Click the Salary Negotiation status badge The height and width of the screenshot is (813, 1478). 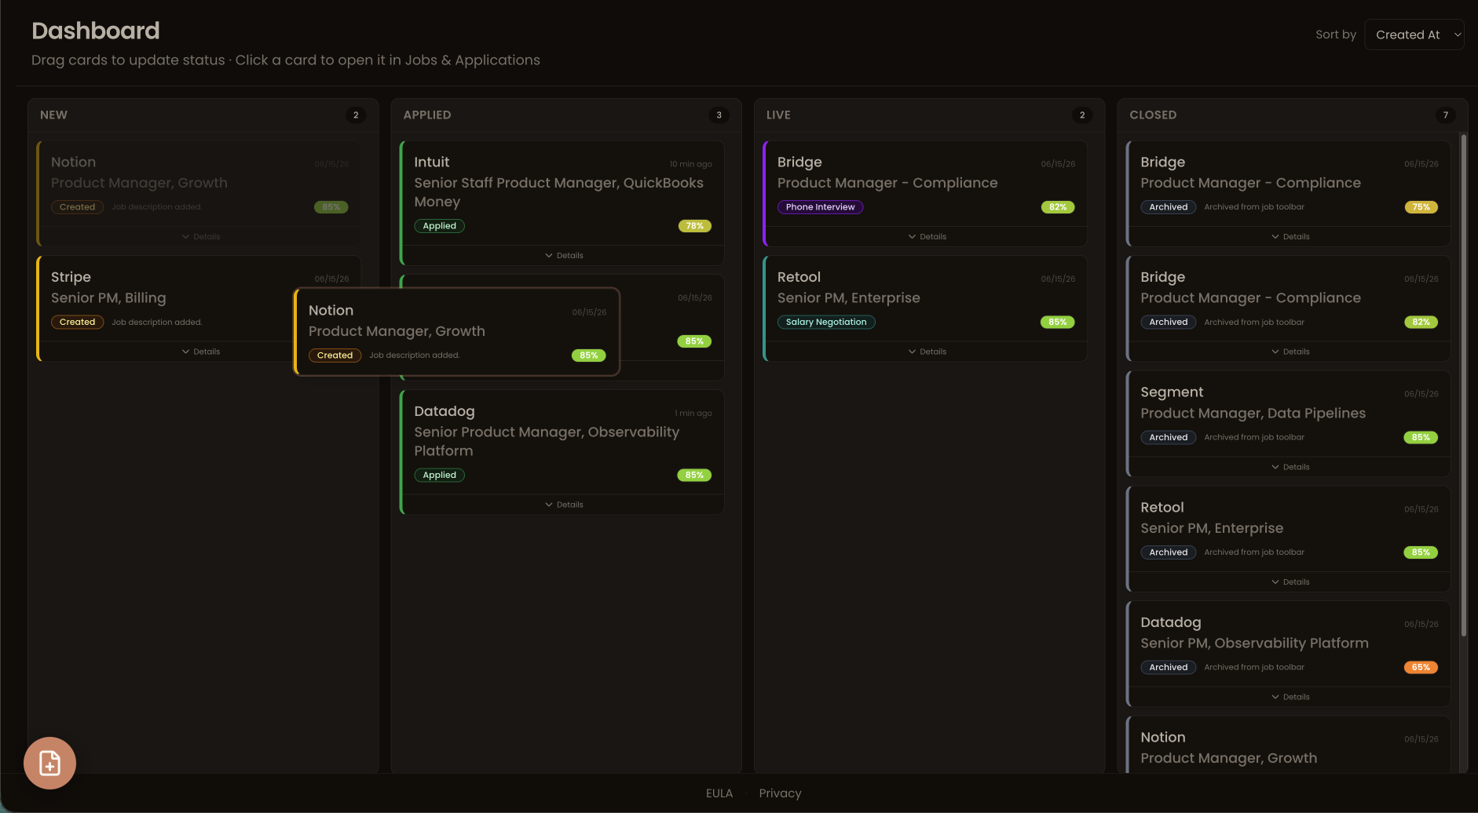pos(826,323)
